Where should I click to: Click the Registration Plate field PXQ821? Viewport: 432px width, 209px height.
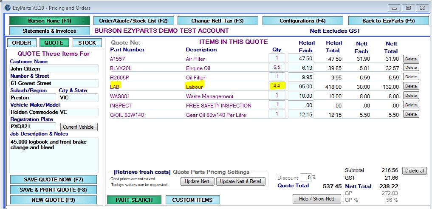[33, 127]
